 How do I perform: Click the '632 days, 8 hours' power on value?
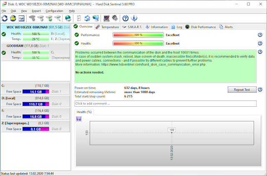(137, 88)
